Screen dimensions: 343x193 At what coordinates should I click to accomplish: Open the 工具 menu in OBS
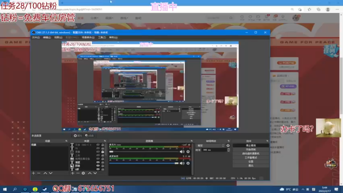click(102, 37)
